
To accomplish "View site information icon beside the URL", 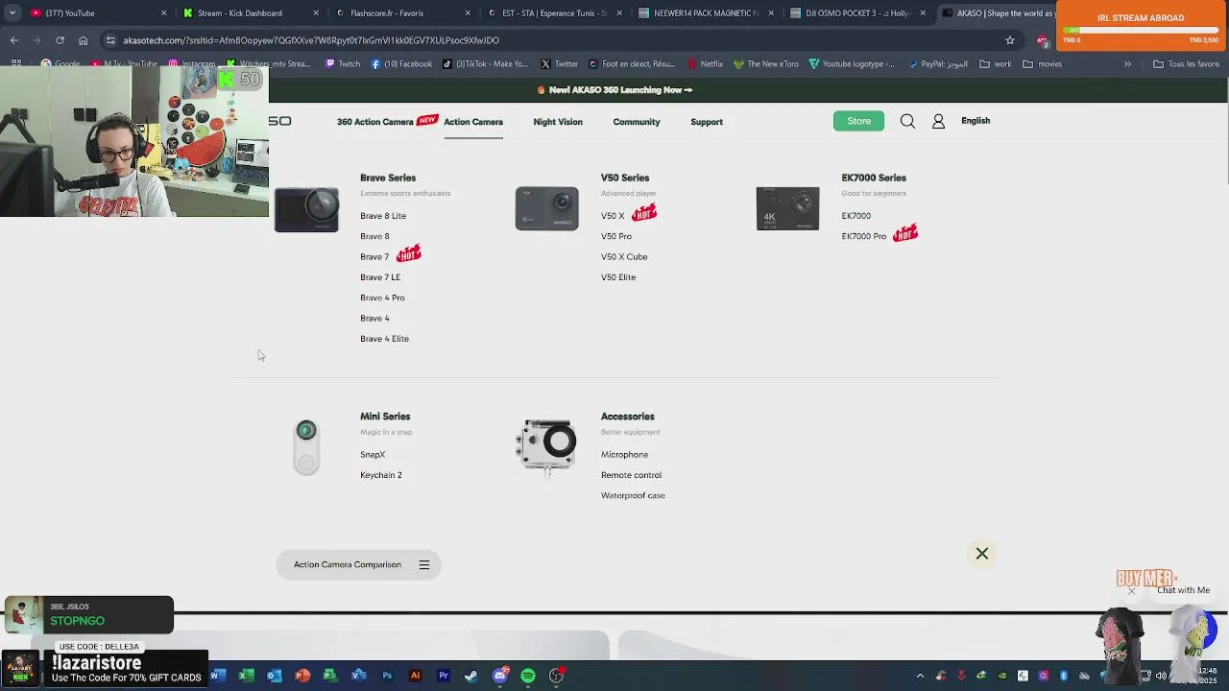I will (x=110, y=40).
